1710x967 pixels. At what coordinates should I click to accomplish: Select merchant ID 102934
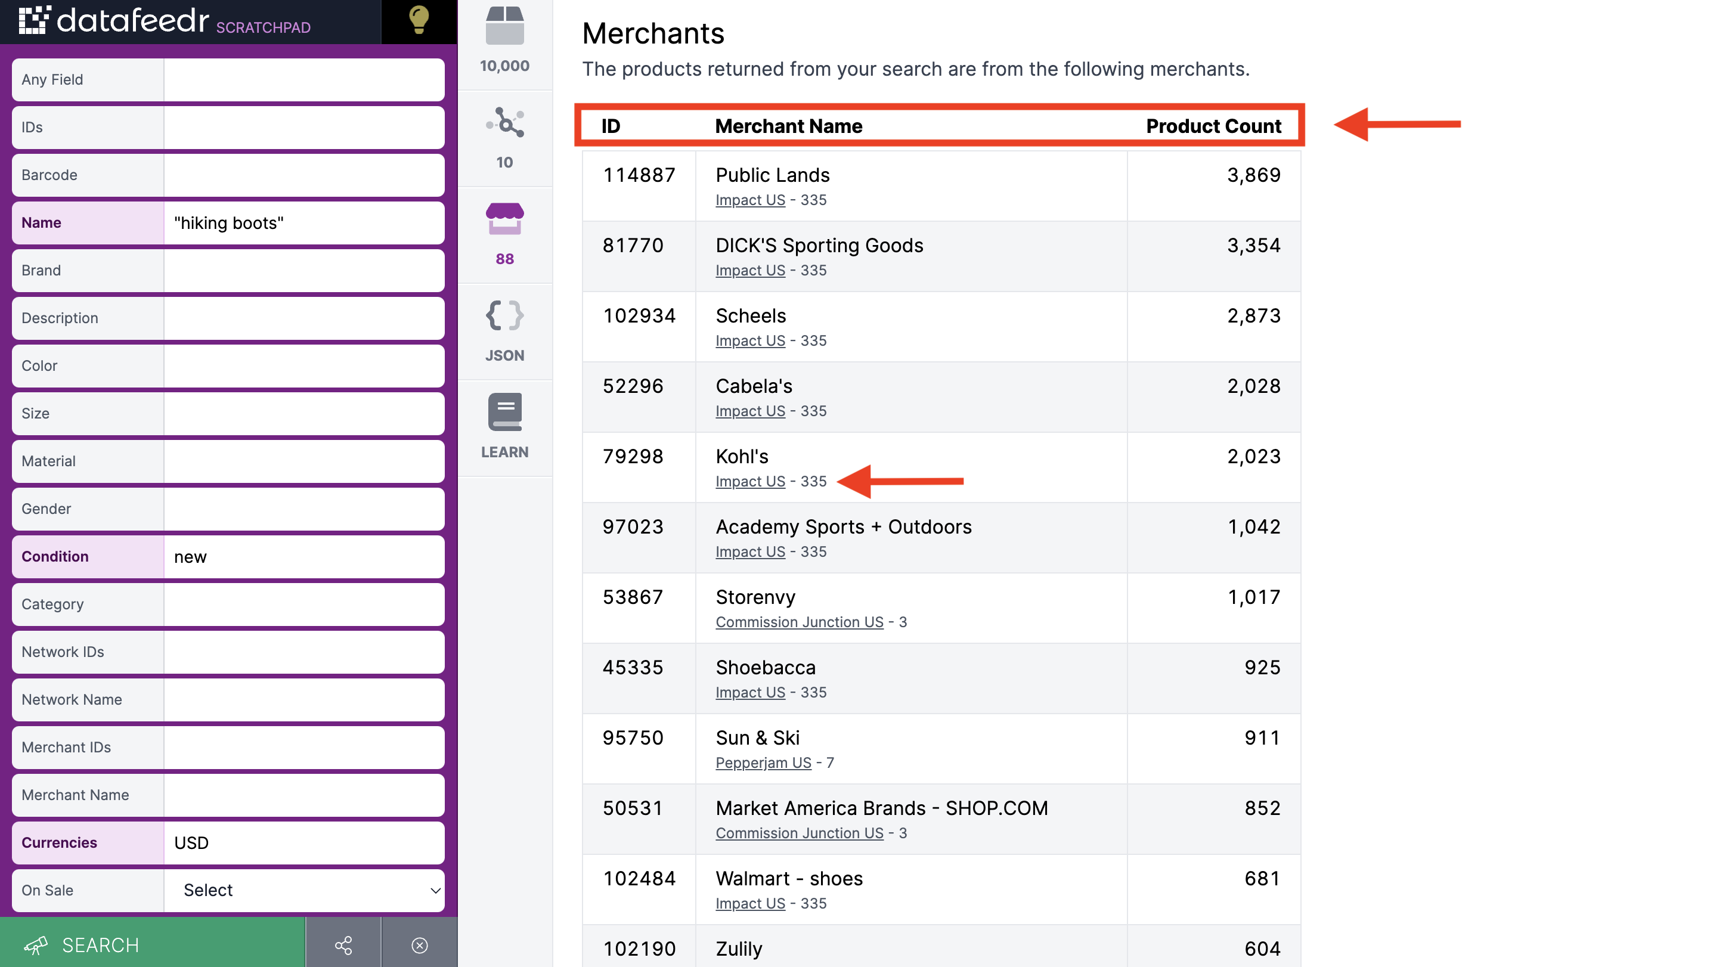(639, 316)
